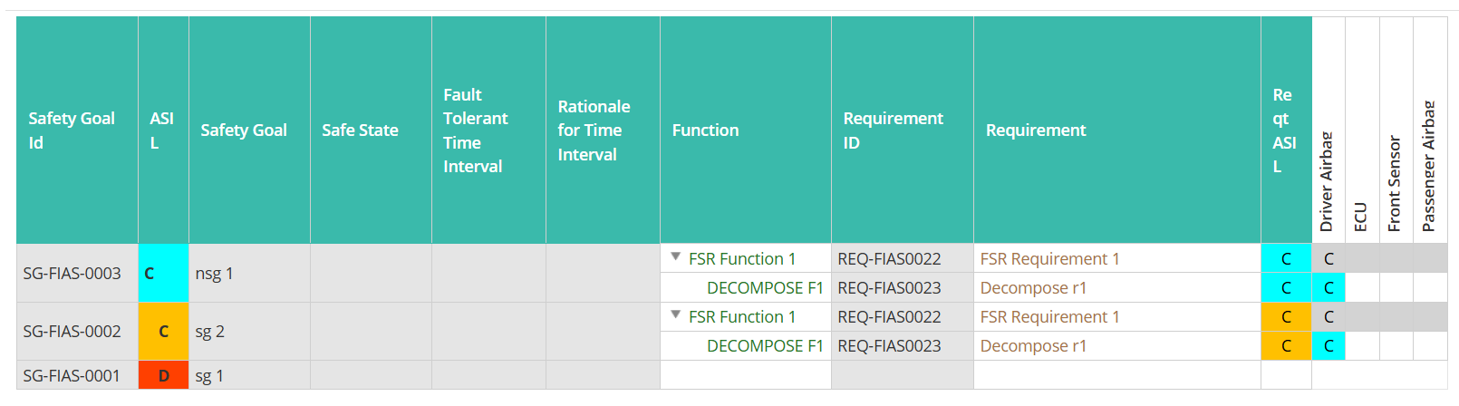Image resolution: width=1459 pixels, height=406 pixels.
Task: Collapse FSR Function 1 under SG-FIAS-0002
Action: click(x=675, y=315)
